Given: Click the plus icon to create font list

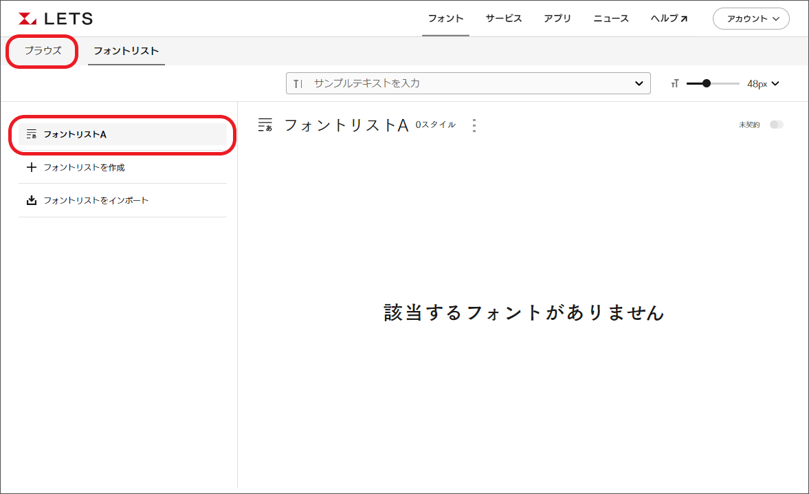Looking at the screenshot, I should [31, 167].
